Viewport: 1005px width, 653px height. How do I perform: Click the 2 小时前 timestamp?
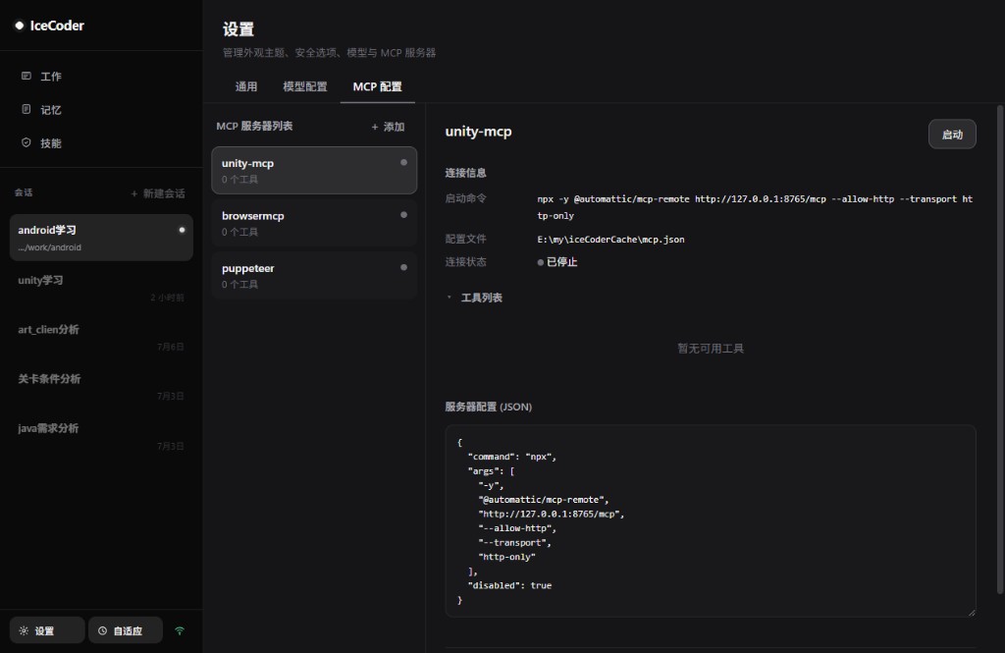click(167, 298)
